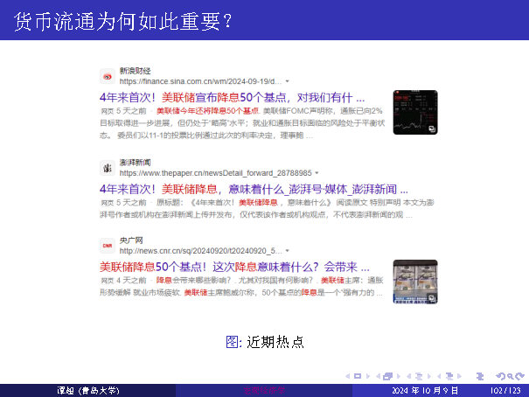The height and width of the screenshot is (397, 529).
Task: Open headline "美联储降息，意味着什么" from 澎湃新闻
Action: tap(242, 189)
